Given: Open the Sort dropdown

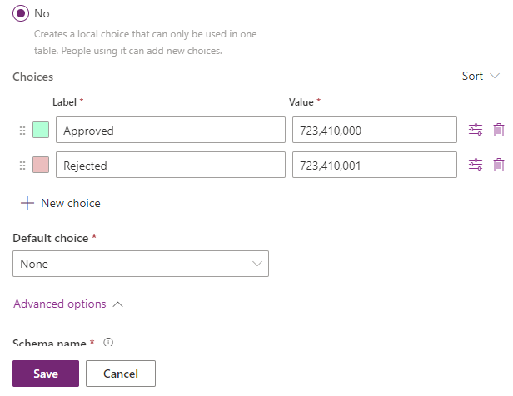Looking at the screenshot, I should pyautogui.click(x=481, y=77).
